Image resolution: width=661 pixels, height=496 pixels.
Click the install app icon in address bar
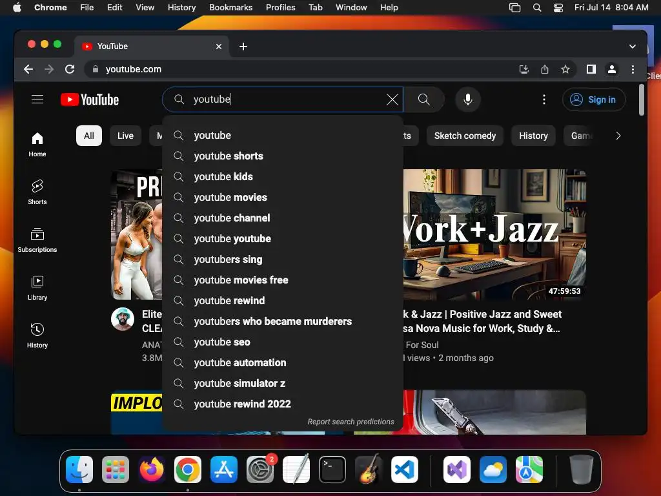(x=524, y=69)
